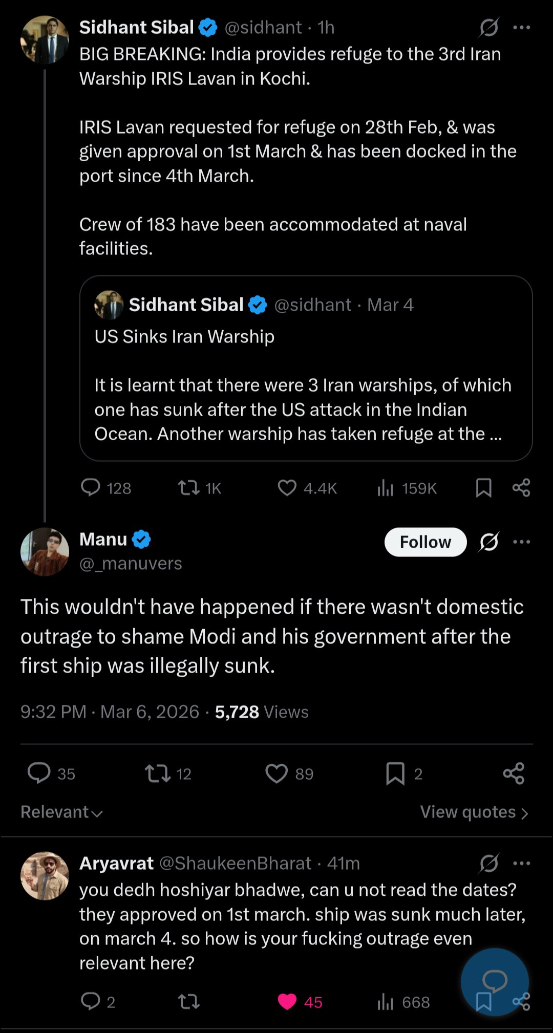Like Sidhant Sibal's post with 4.4K likes
This screenshot has width=553, height=1033.
(x=287, y=488)
